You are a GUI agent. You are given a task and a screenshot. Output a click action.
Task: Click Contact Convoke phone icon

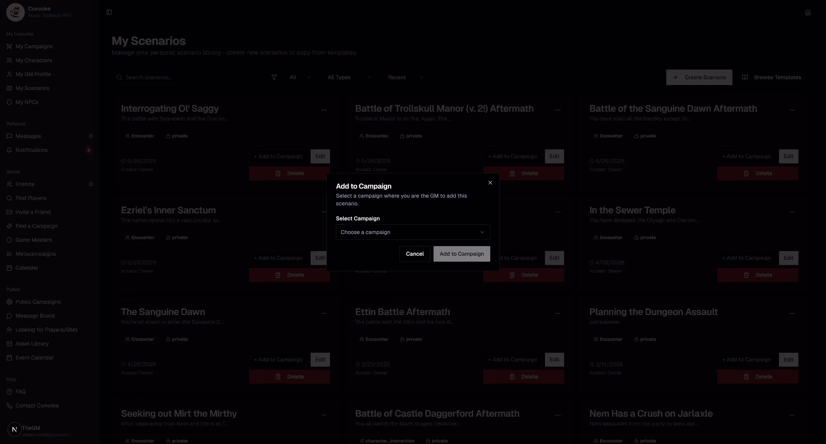[9, 406]
